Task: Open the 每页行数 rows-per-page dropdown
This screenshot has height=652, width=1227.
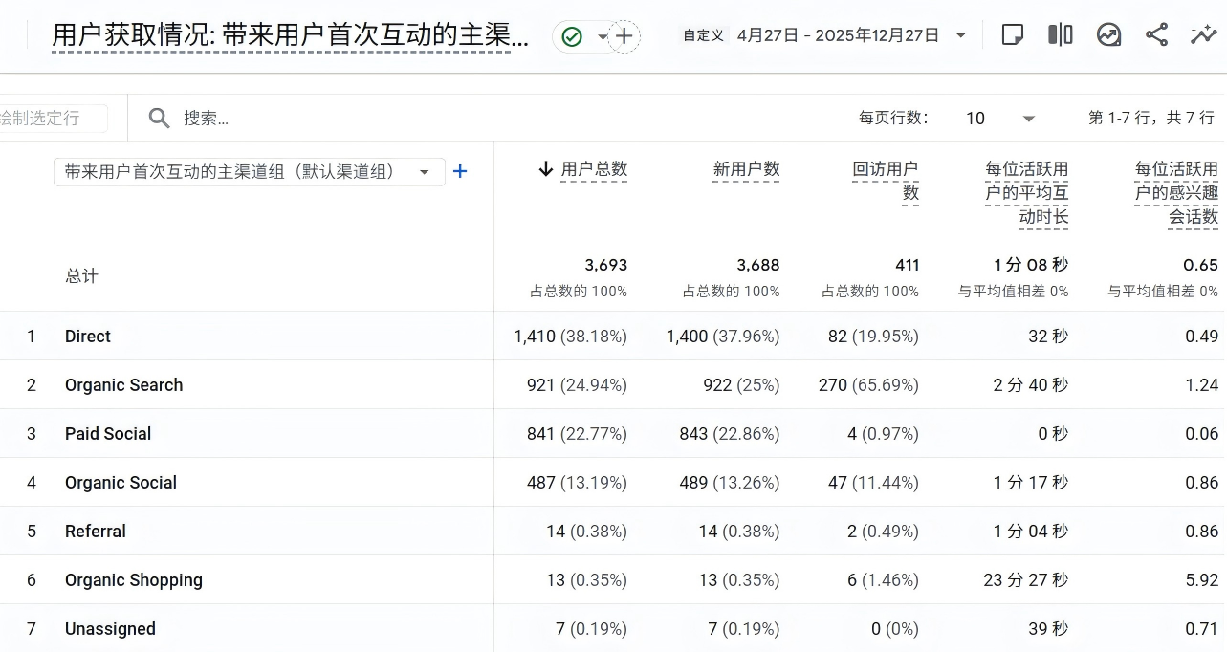Action: 1000,118
